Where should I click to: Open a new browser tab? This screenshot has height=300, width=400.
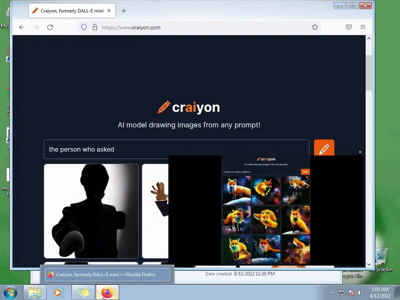124,11
